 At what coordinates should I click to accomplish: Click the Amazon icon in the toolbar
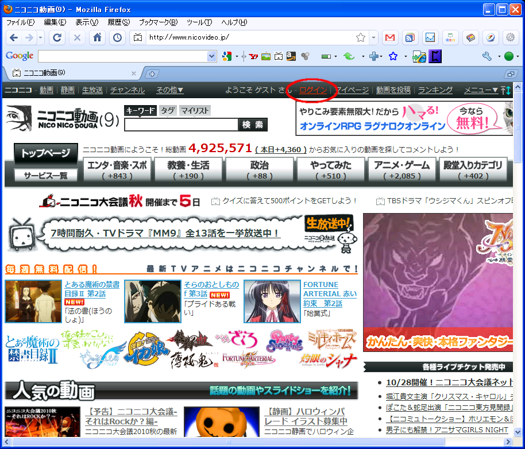click(x=291, y=56)
